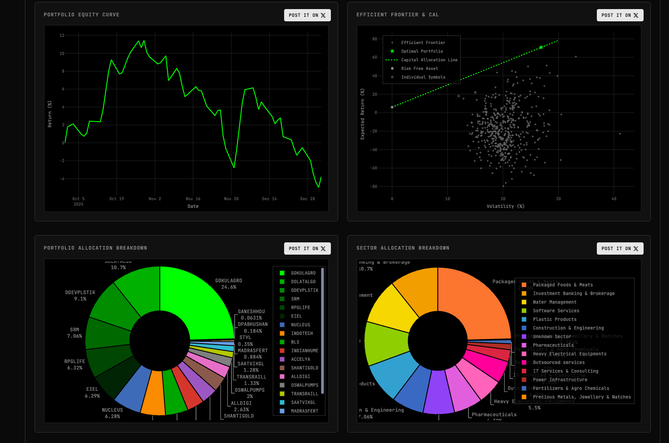669x443 pixels.
Task: Click the Capital Allocation Line dashed legend symbol
Action: pos(392,59)
